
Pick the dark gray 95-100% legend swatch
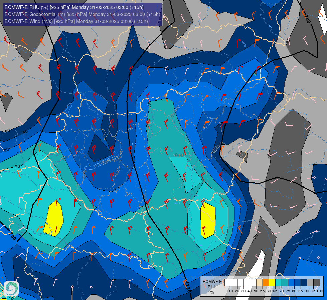[x=317, y=283]
